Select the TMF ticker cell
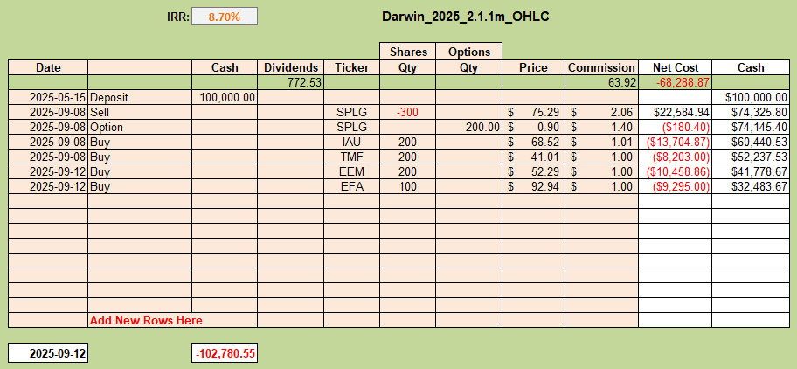The width and height of the screenshot is (797, 369). 351,157
